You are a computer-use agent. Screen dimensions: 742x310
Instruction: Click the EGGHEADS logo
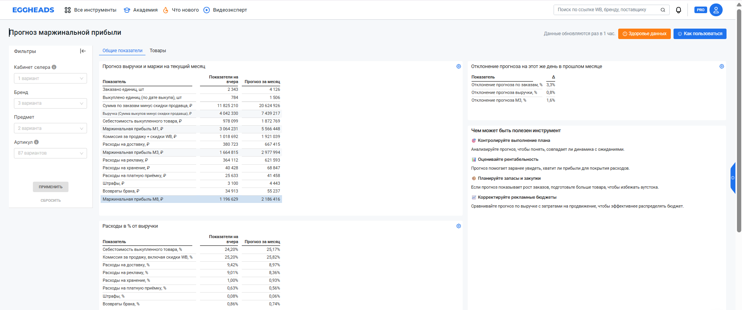[x=33, y=10]
